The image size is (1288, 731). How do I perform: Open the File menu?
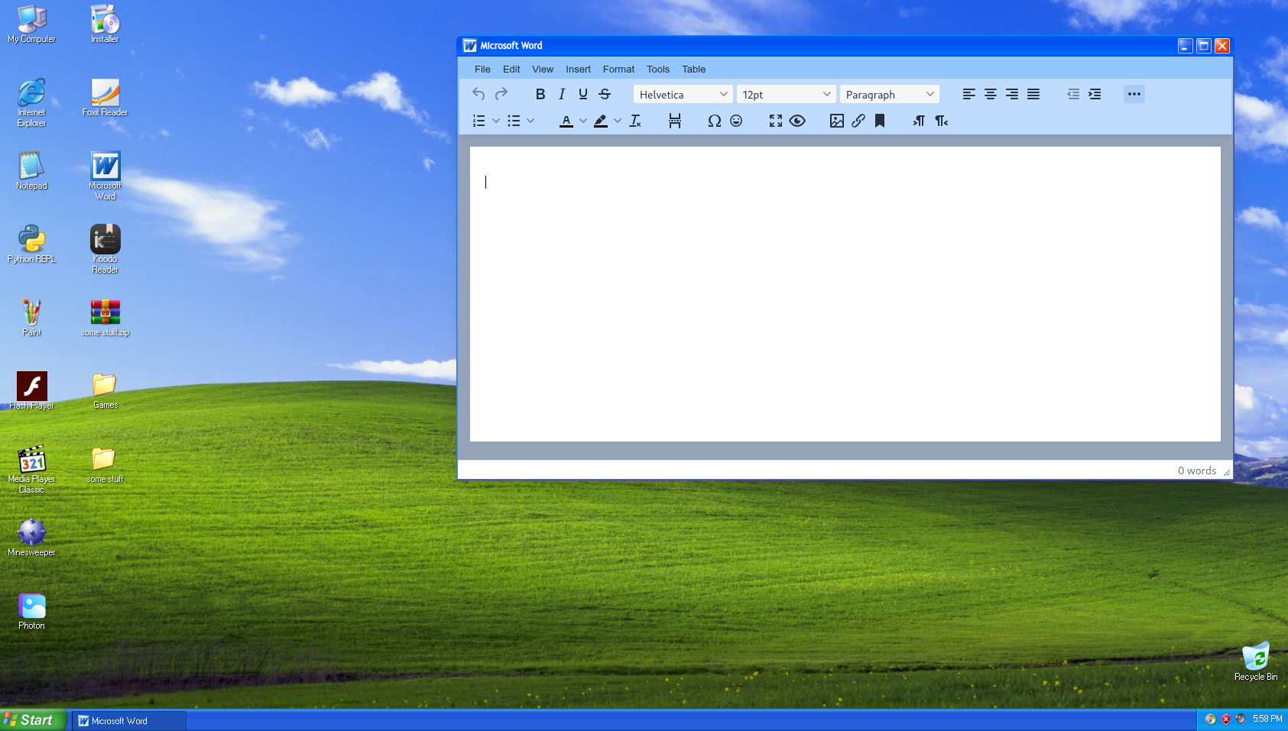(482, 69)
